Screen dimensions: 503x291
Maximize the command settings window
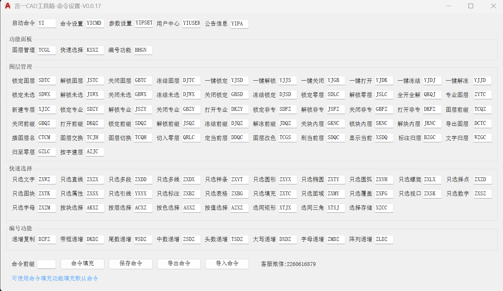point(471,6)
